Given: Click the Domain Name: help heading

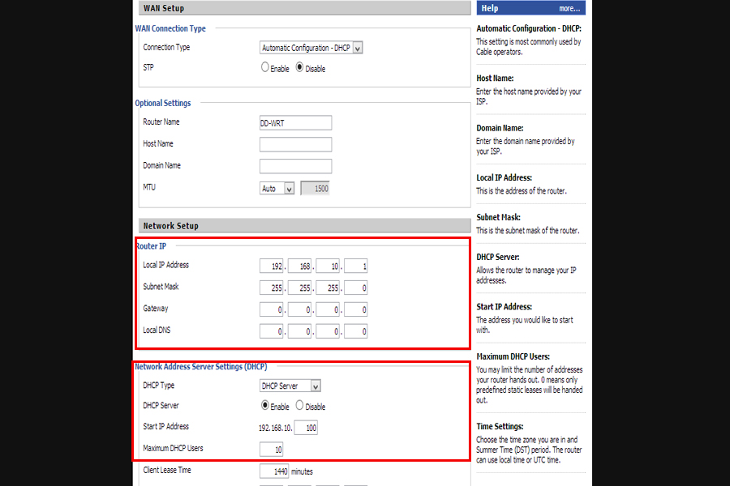Looking at the screenshot, I should [500, 128].
